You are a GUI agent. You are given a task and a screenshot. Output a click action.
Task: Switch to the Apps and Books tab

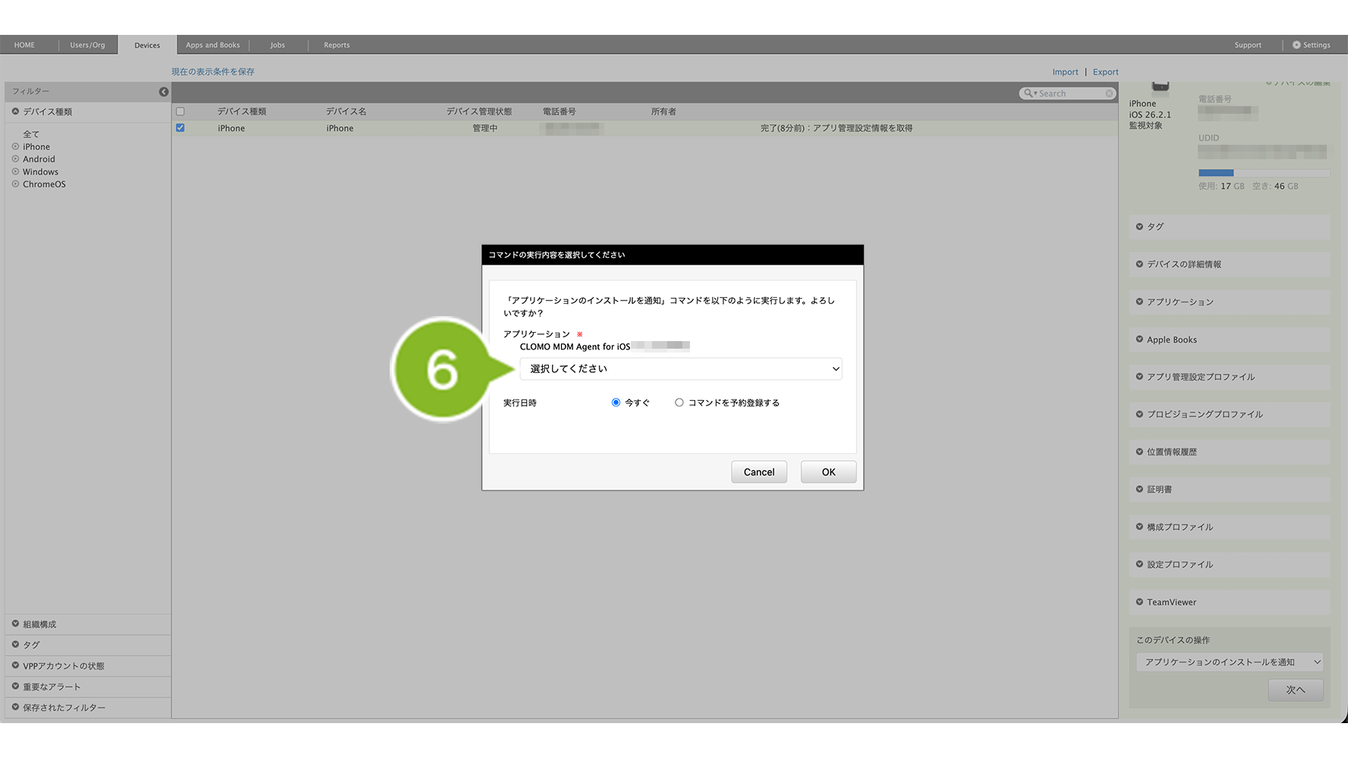point(212,45)
